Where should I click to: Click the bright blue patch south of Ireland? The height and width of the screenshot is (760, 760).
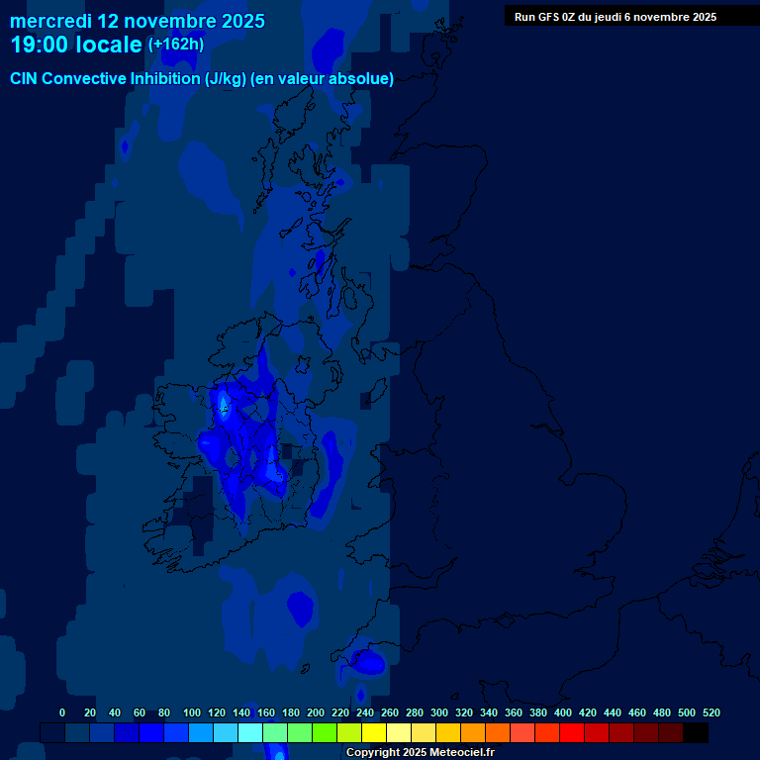[x=299, y=605]
